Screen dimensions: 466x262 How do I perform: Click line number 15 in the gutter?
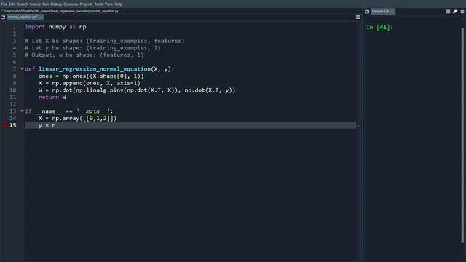[x=13, y=125]
